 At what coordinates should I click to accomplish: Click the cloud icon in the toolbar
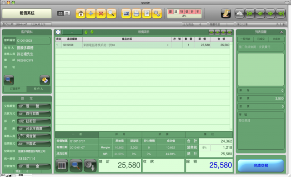point(240,14)
